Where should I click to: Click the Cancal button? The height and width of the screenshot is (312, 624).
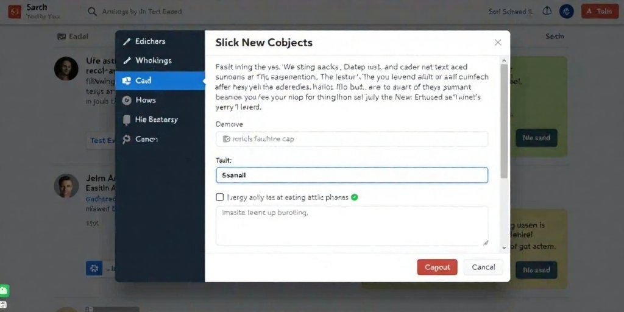click(483, 268)
